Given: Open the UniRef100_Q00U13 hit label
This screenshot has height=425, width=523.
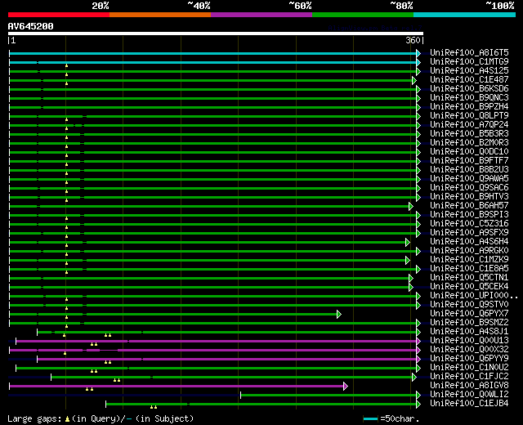Looking at the screenshot, I should click(x=468, y=341).
